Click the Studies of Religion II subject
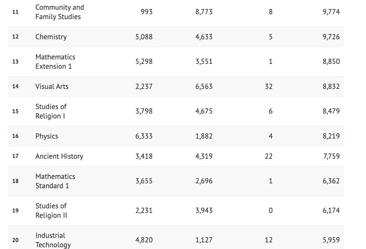Viewport: 366px width, 249px height. pos(51,210)
